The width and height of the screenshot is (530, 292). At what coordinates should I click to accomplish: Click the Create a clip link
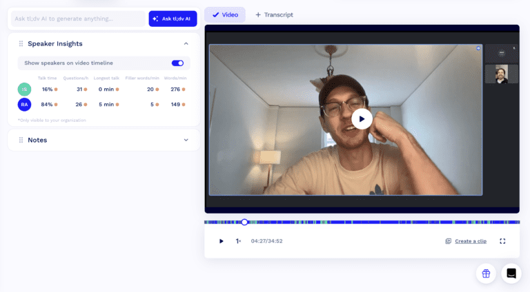tap(471, 241)
